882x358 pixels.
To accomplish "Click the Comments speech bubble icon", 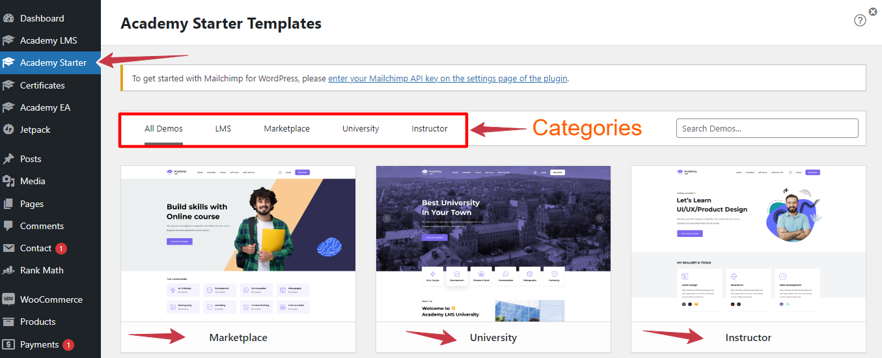I will click(x=8, y=226).
